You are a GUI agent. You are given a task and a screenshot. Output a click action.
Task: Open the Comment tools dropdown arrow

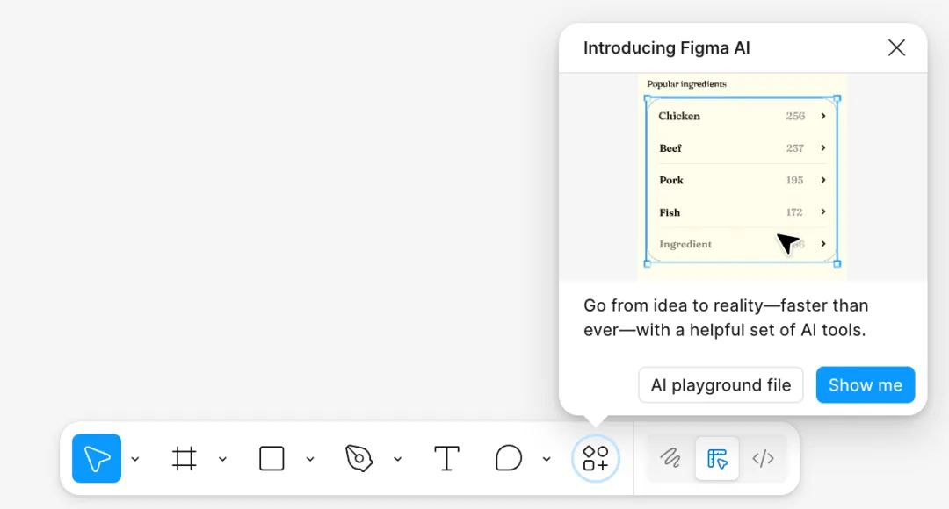coord(547,459)
